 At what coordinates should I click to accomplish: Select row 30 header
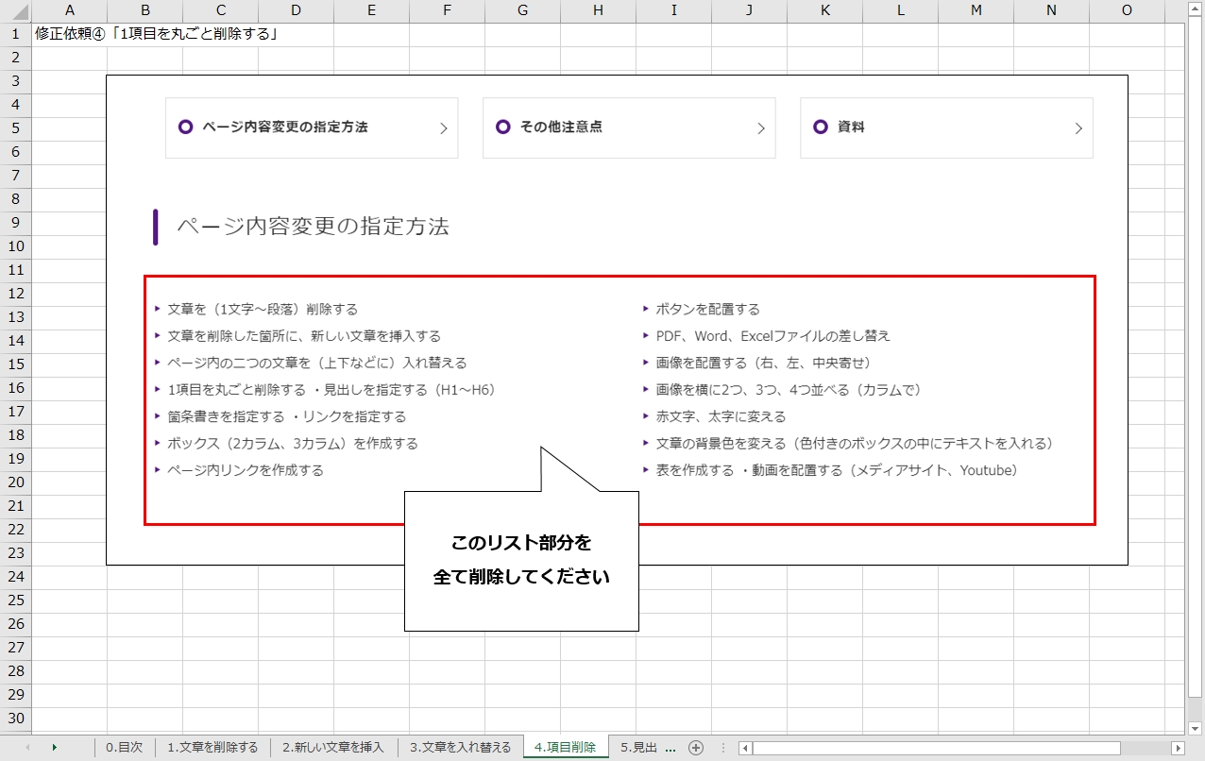point(15,719)
